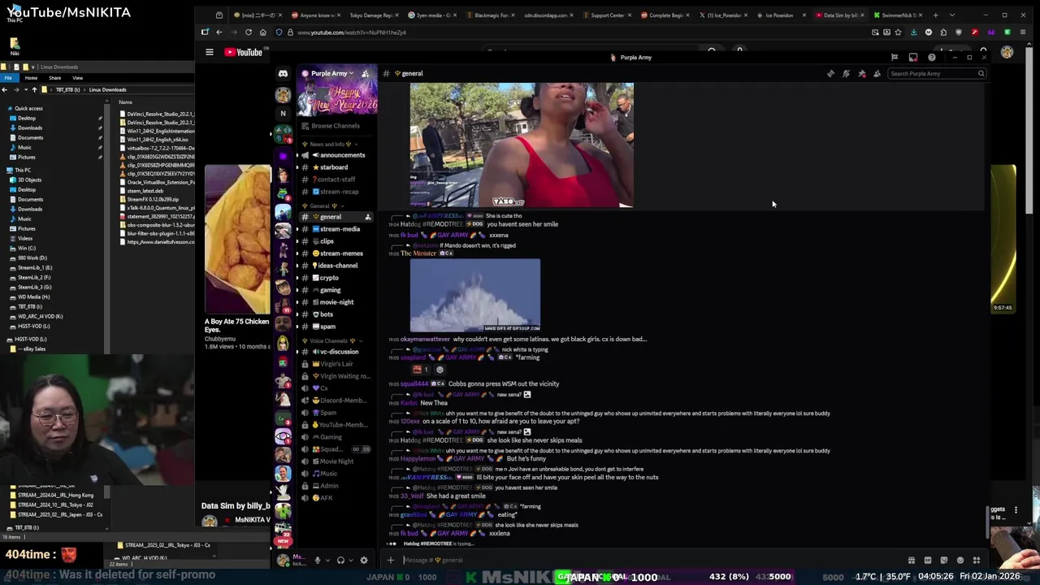Click the Discord message input field
This screenshot has width=1040, height=585.
click(x=650, y=560)
